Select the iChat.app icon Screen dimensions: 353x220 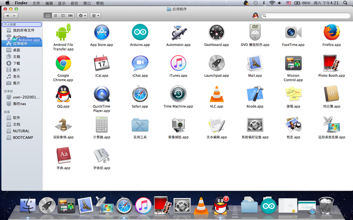[x=140, y=63]
